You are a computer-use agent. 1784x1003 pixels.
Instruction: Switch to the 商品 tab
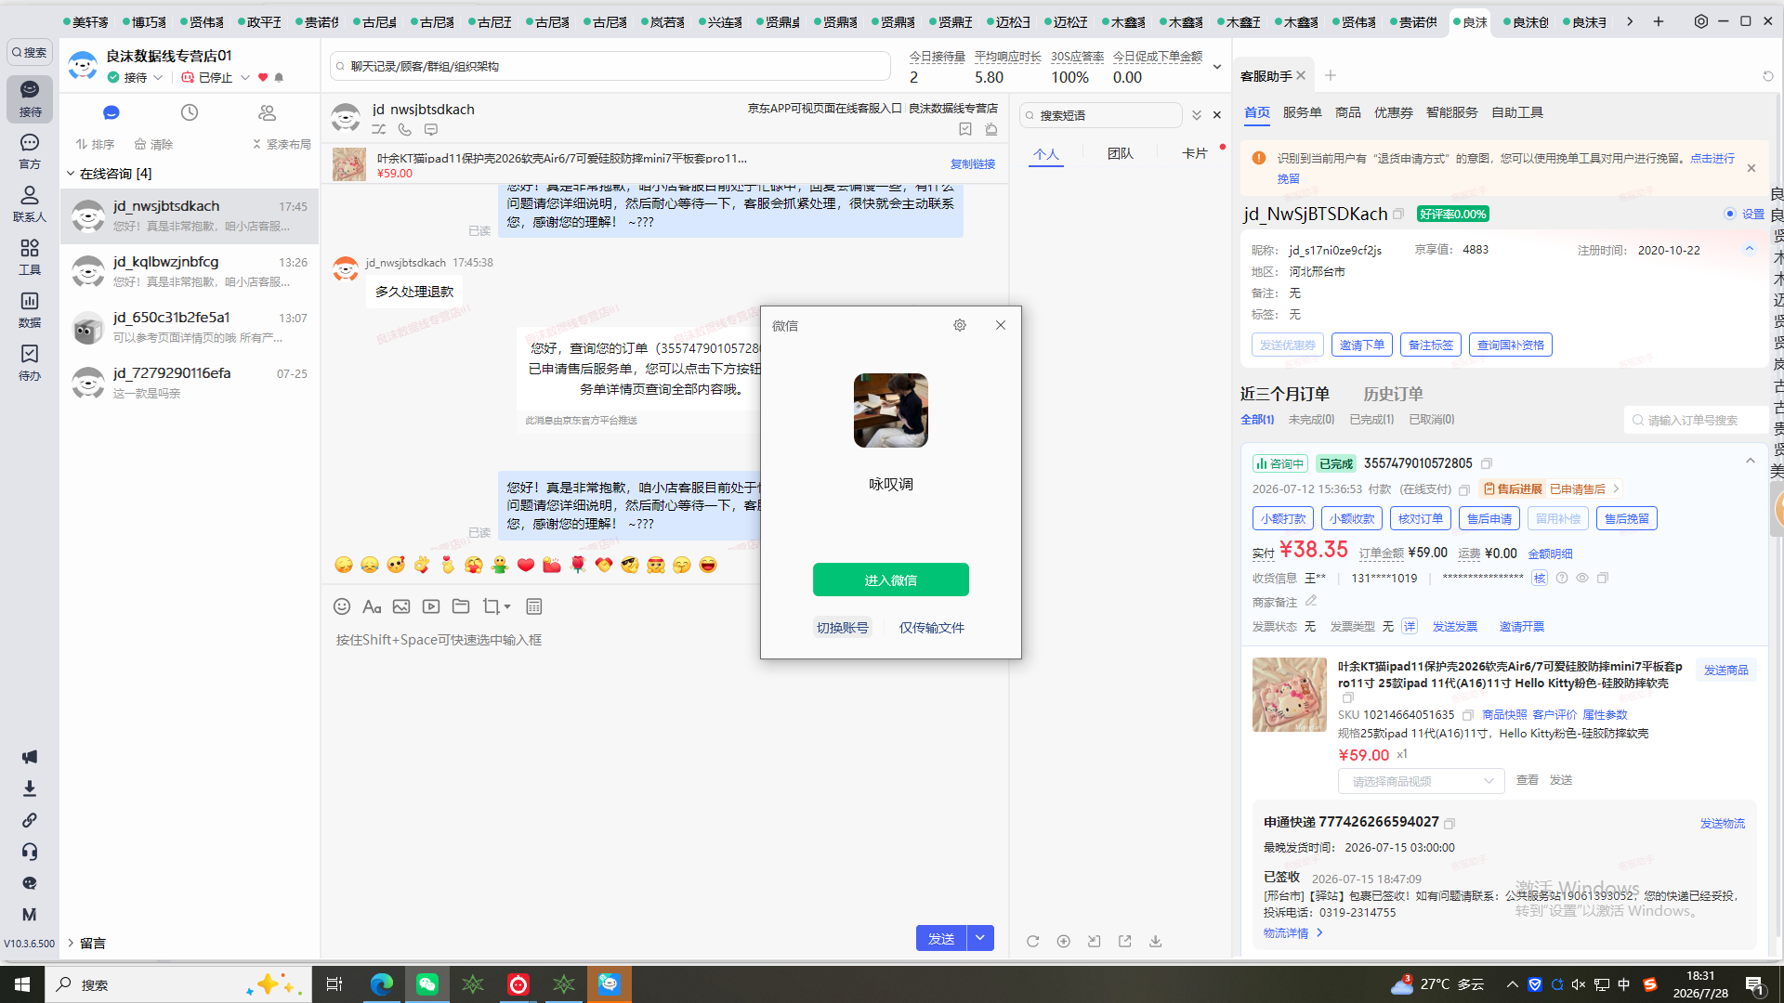coord(1348,112)
